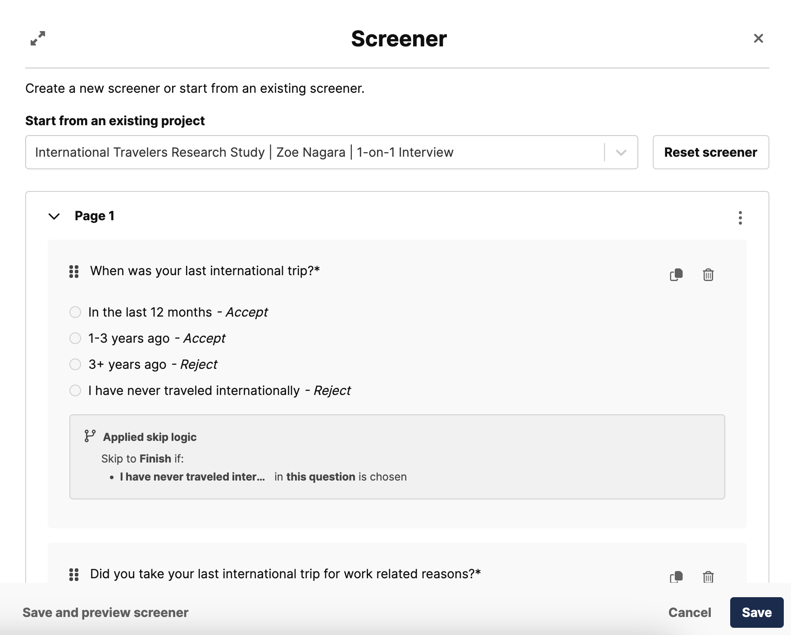791x635 pixels.
Task: Click 'I have never traveled inter...' skip condition
Action: (x=192, y=476)
